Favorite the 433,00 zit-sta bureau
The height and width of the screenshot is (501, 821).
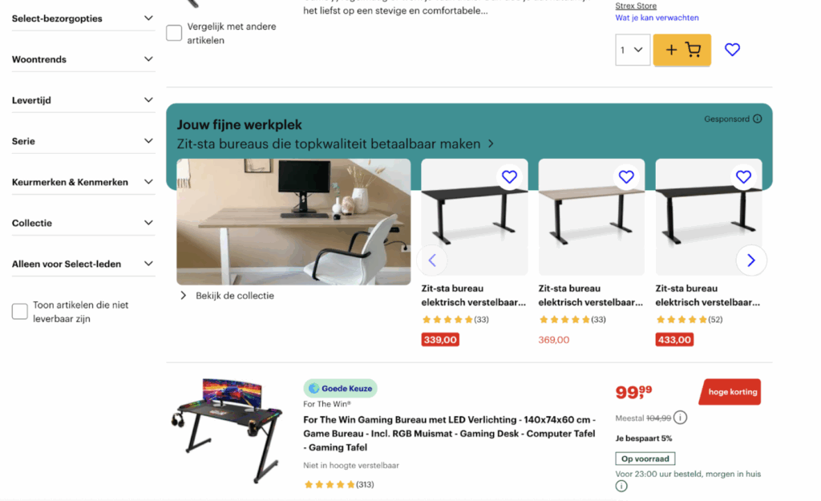tap(743, 177)
